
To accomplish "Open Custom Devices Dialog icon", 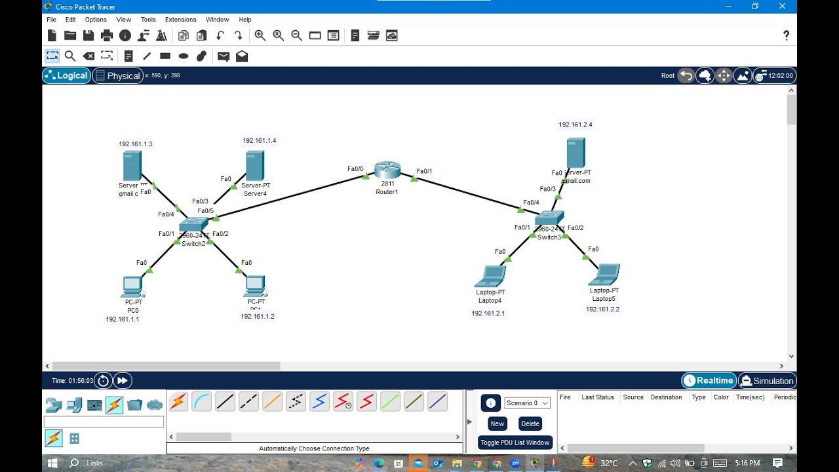I will 374,35.
